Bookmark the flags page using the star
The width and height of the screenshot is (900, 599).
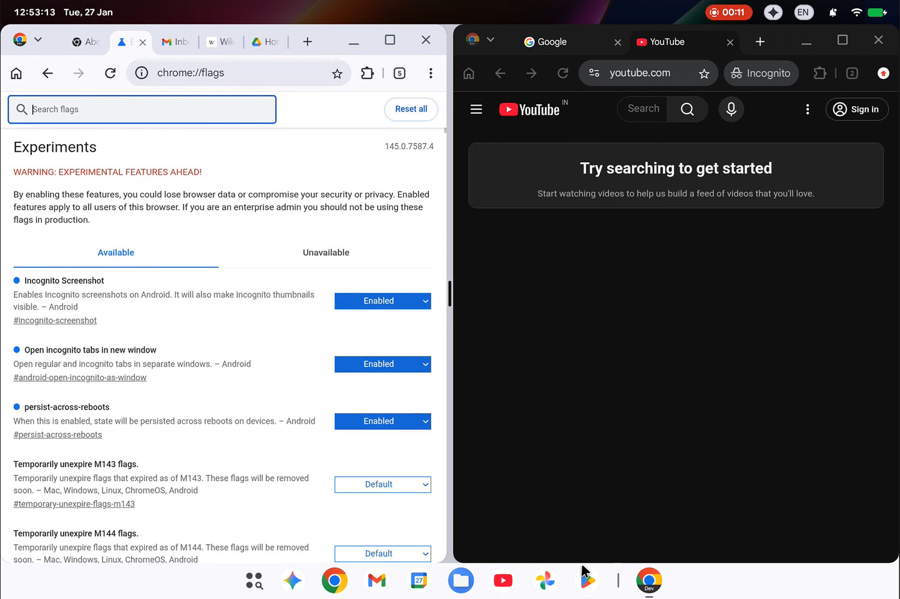[x=337, y=73]
